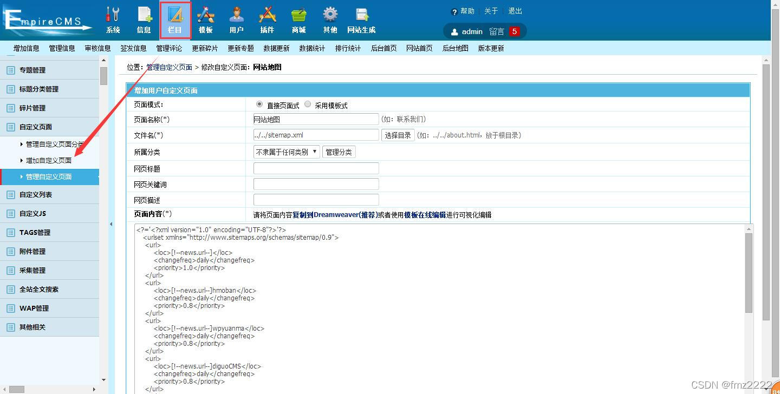
Task: Open the 其他 gear icon
Action: click(x=330, y=20)
